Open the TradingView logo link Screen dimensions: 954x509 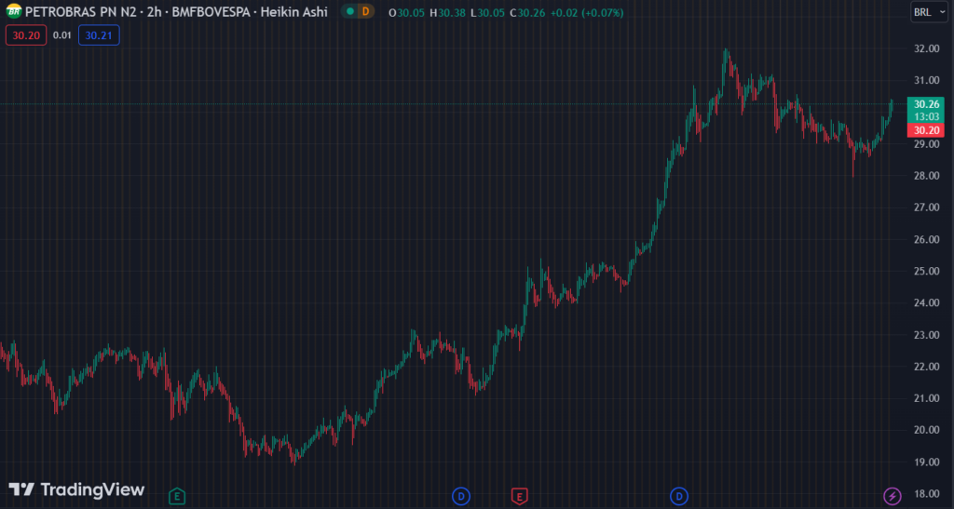pos(76,489)
